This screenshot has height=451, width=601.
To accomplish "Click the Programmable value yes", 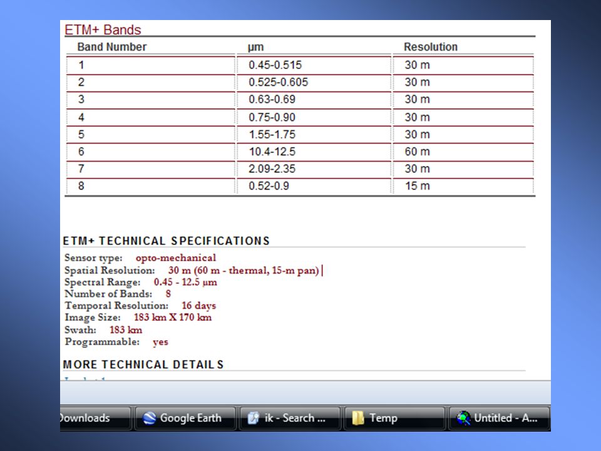I will coord(160,343).
